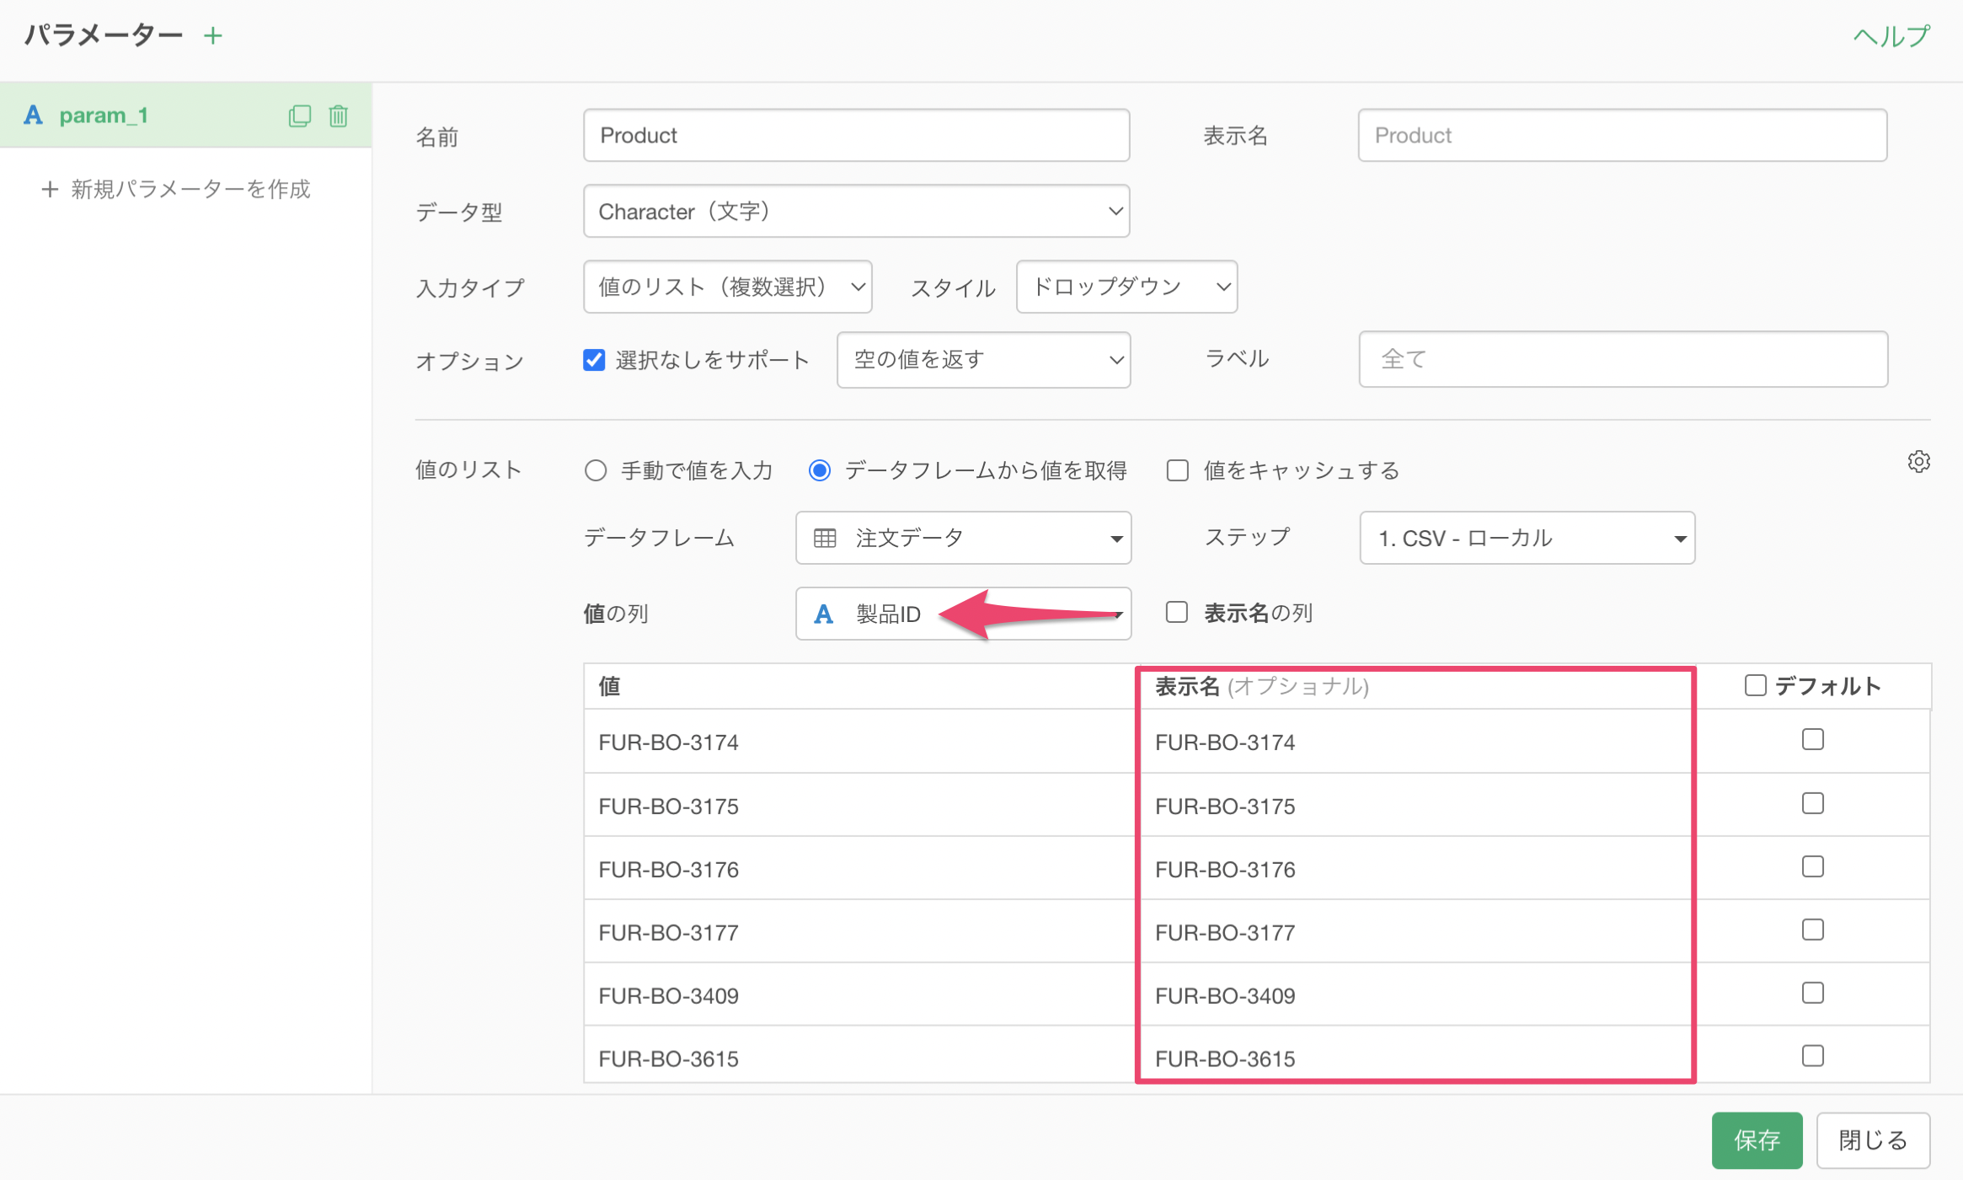Open the ヘルプ link
This screenshot has width=1963, height=1180.
[x=1891, y=36]
